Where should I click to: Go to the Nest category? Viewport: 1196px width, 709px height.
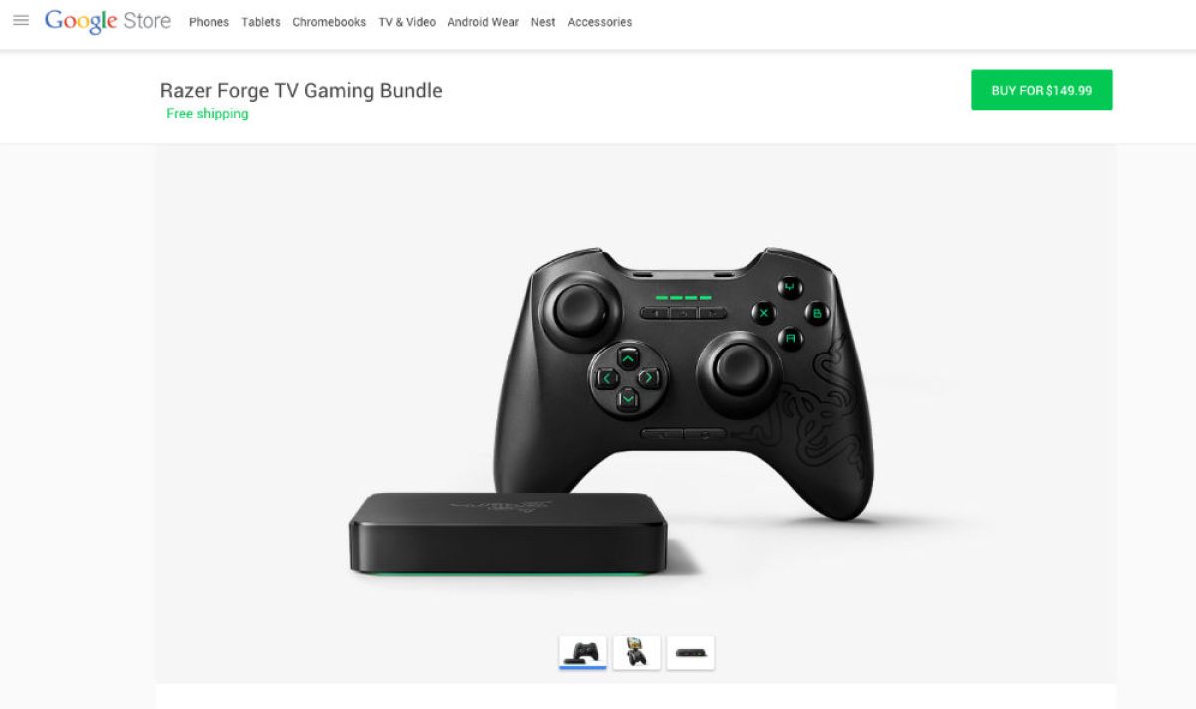(x=543, y=22)
